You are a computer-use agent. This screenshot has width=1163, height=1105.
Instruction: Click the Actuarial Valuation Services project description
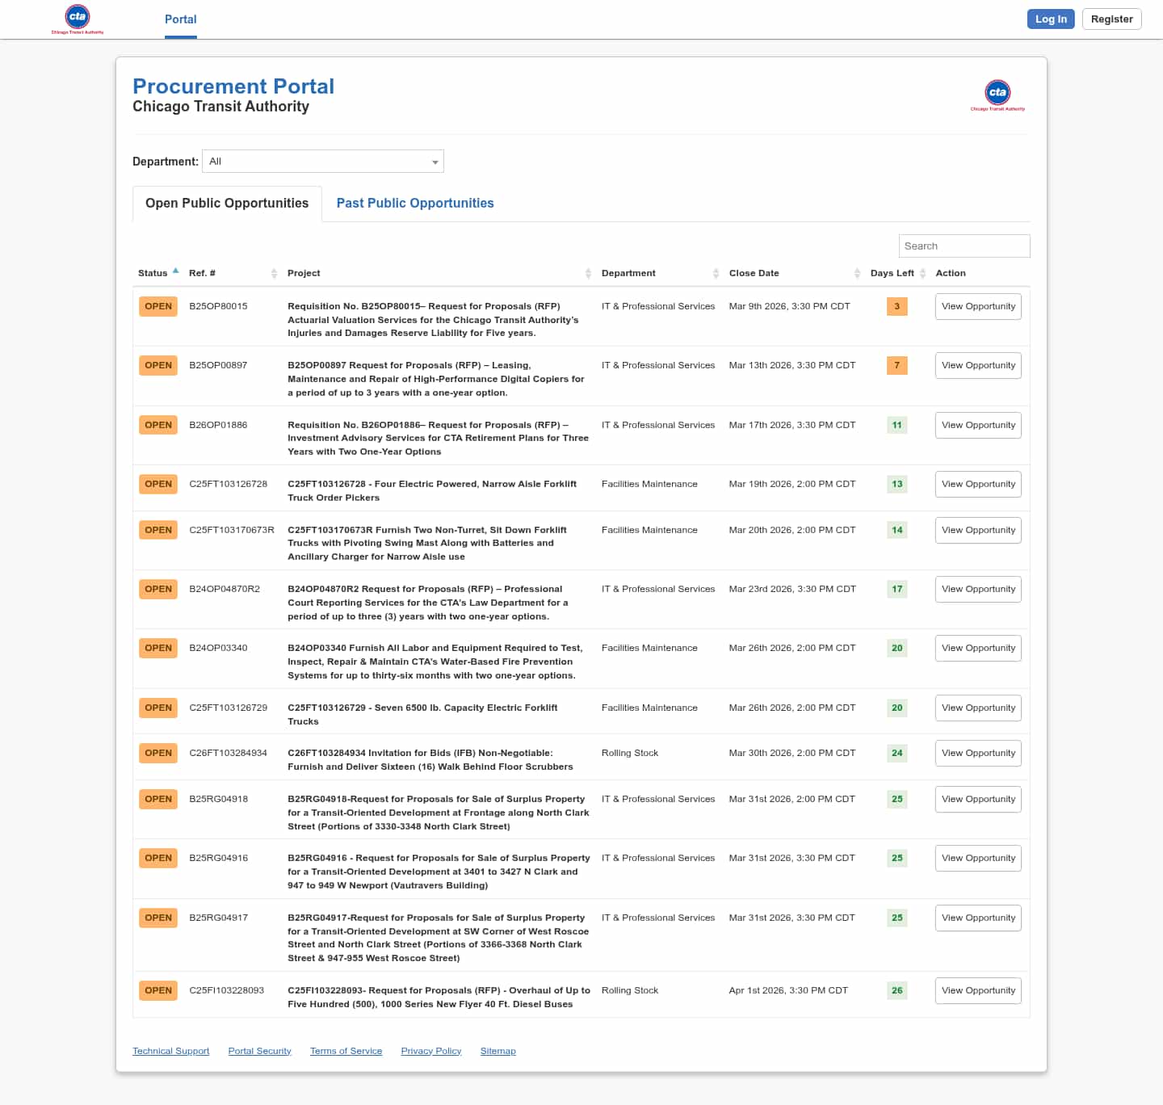click(x=433, y=320)
